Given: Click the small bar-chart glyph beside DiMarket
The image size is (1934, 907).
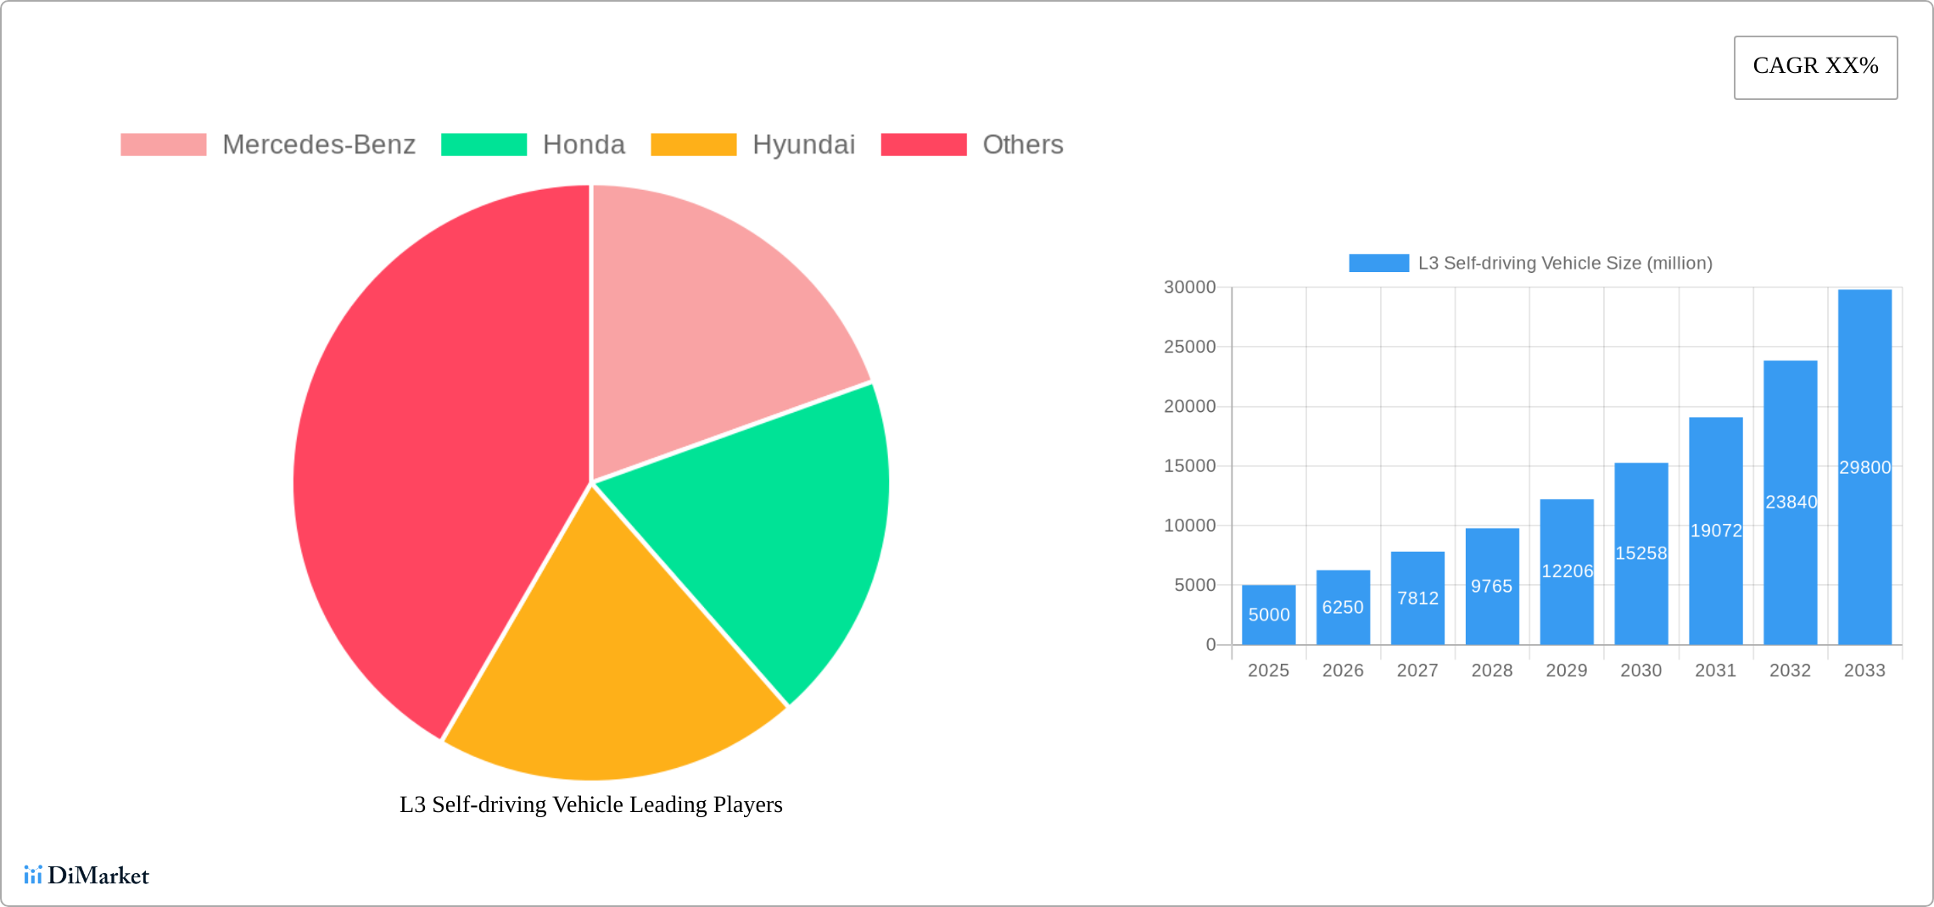Looking at the screenshot, I should pos(34,876).
